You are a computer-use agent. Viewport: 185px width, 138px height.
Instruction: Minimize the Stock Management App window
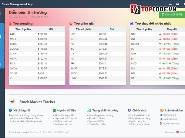pos(170,4)
